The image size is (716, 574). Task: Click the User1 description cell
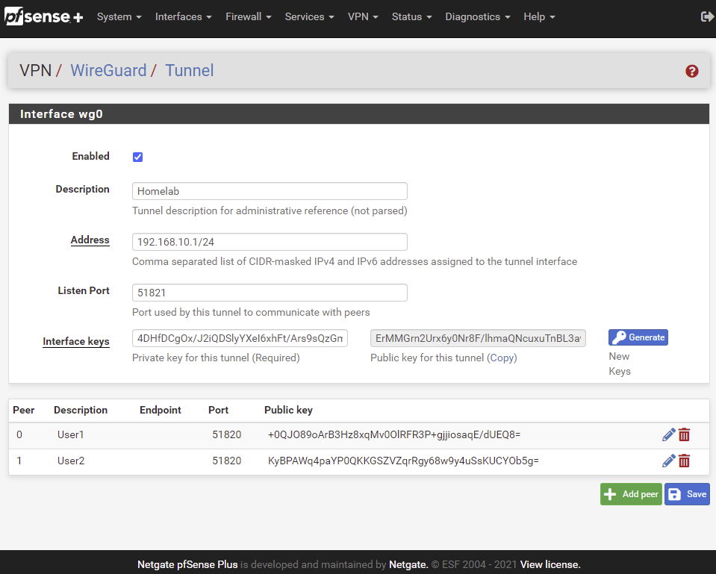(71, 434)
